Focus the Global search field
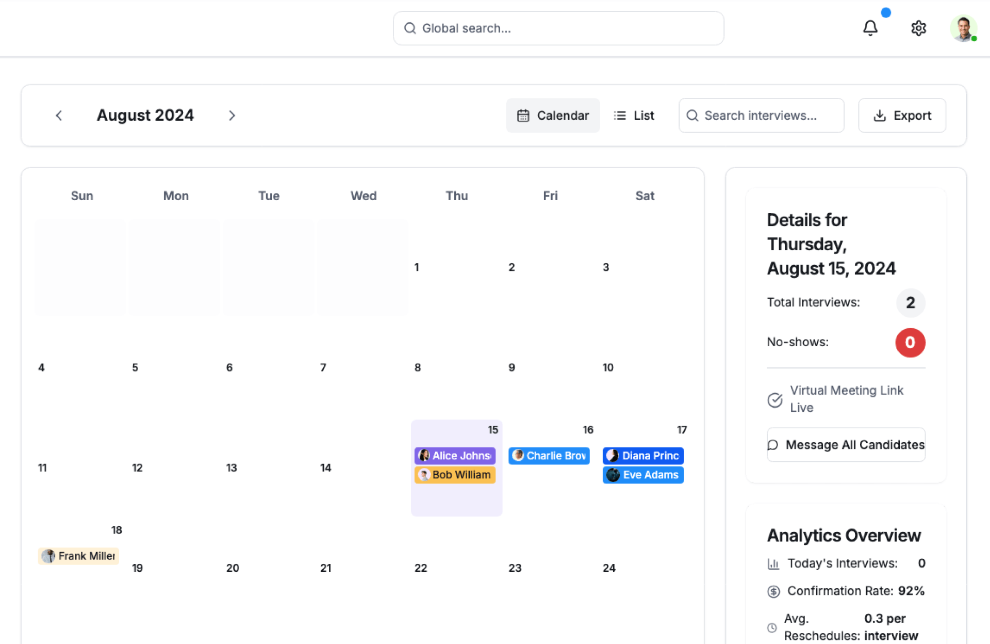Viewport: 990px width, 644px height. tap(558, 28)
